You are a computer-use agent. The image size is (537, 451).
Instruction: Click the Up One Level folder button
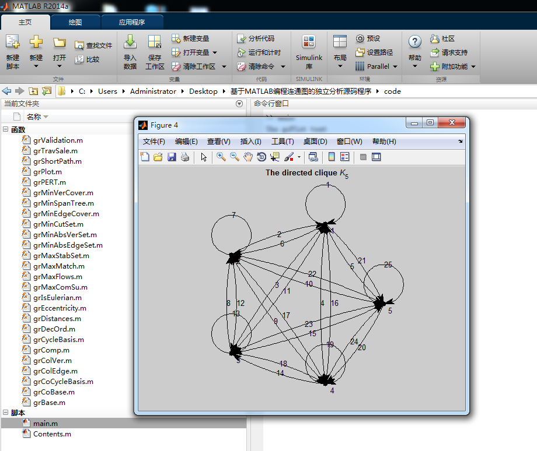(x=33, y=91)
